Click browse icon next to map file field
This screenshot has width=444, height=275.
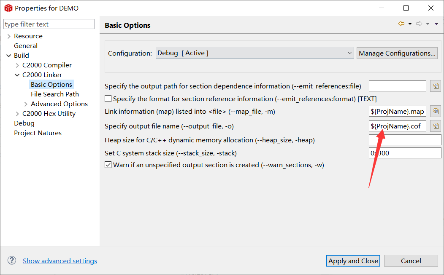[436, 111]
